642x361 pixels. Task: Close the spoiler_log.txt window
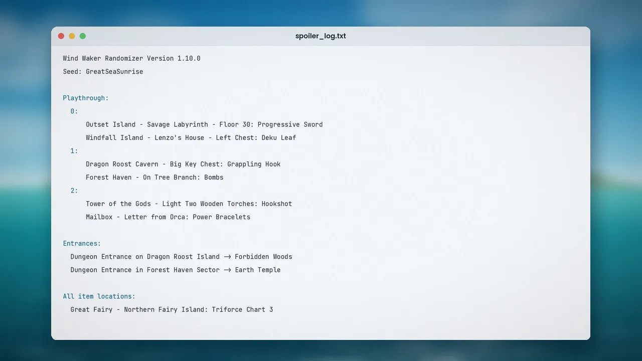coord(61,36)
